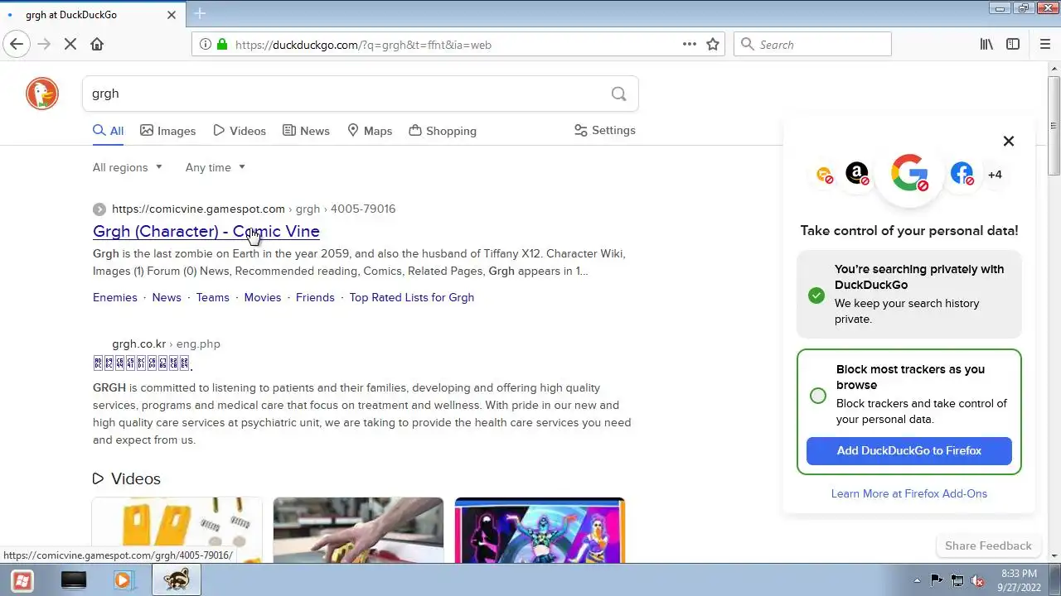Image resolution: width=1061 pixels, height=596 pixels.
Task: Switch to the Shopping tab
Action: click(x=443, y=131)
